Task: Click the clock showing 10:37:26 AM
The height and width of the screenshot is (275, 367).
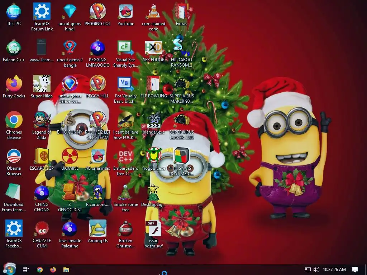Action: click(334, 270)
